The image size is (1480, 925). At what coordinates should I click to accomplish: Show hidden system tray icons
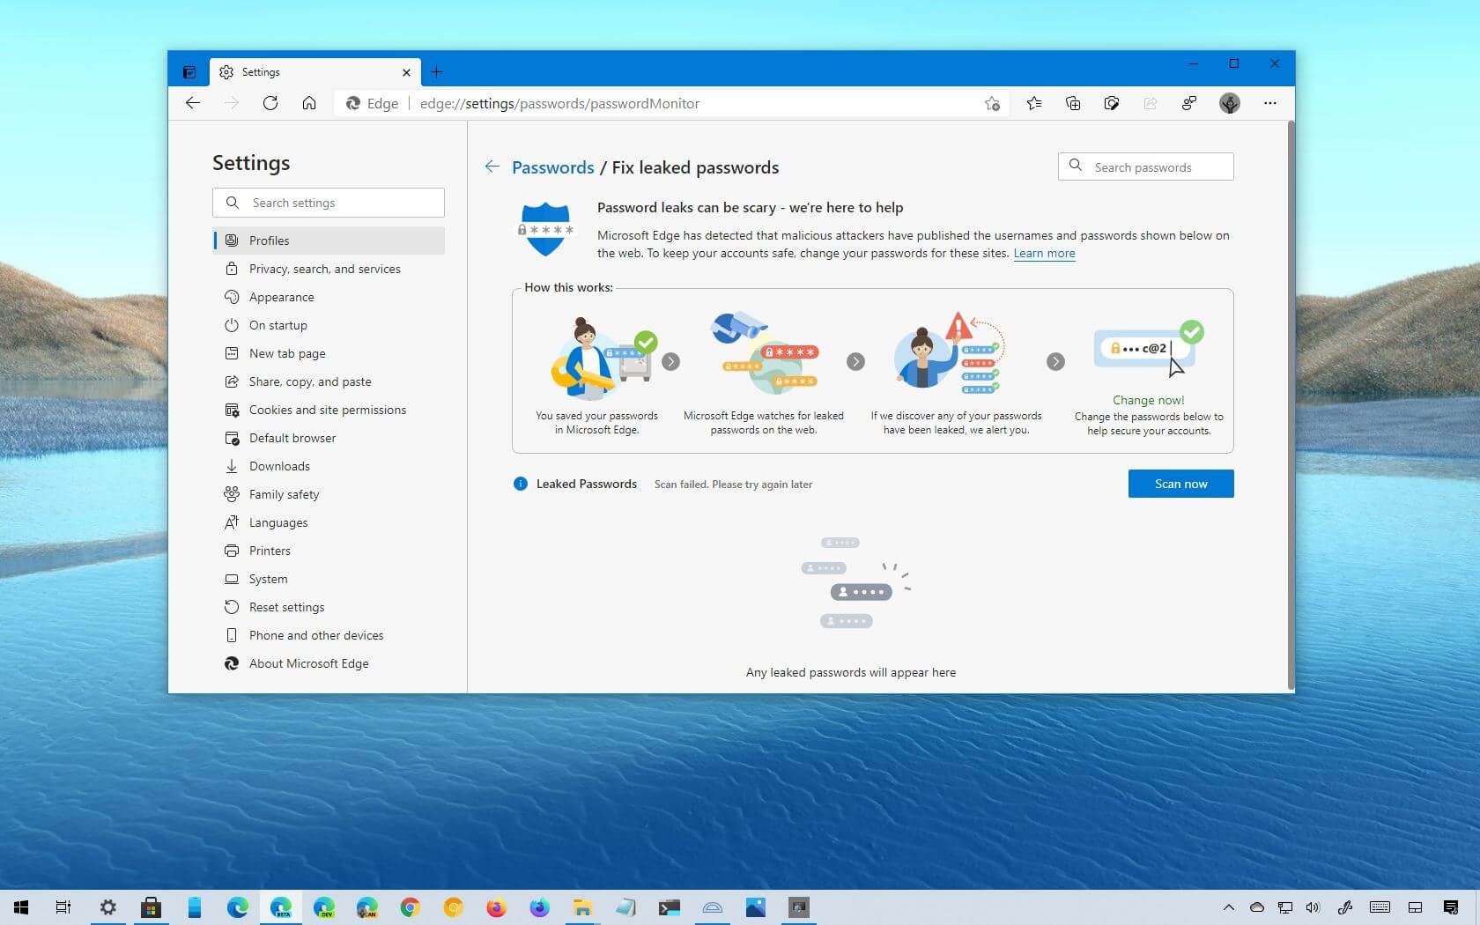[1228, 906]
